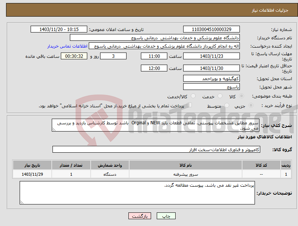
Task: Click the deadline time field 11:00
Action: click(x=154, y=56)
